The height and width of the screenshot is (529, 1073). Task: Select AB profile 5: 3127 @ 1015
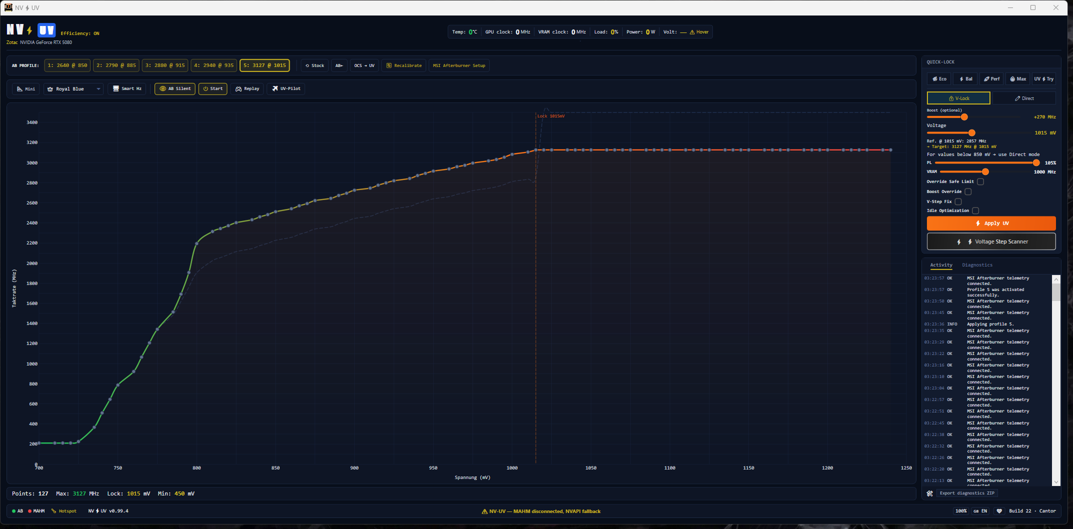[265, 65]
